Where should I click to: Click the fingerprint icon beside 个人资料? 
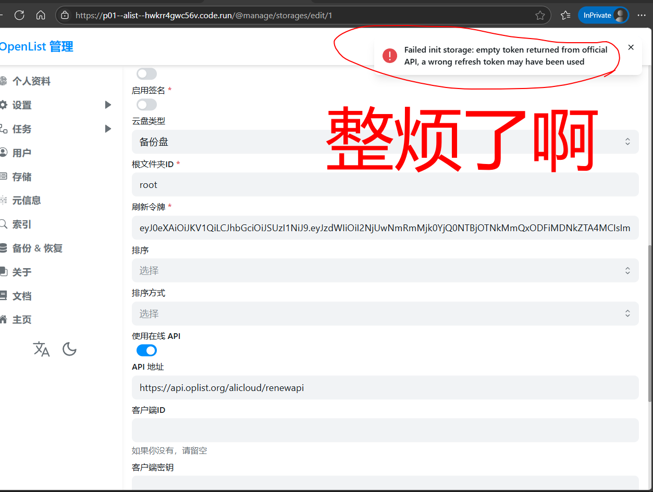tap(3, 81)
